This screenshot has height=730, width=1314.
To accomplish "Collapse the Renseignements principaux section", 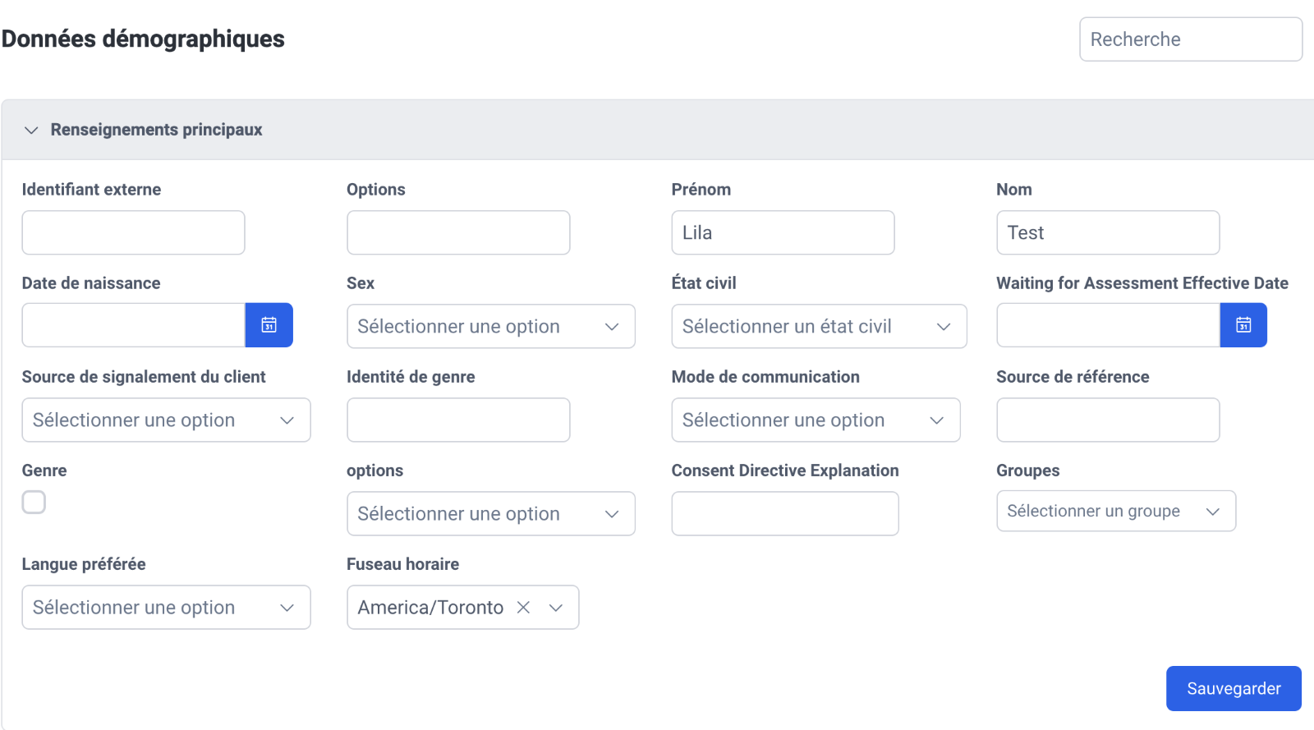I will (x=31, y=130).
